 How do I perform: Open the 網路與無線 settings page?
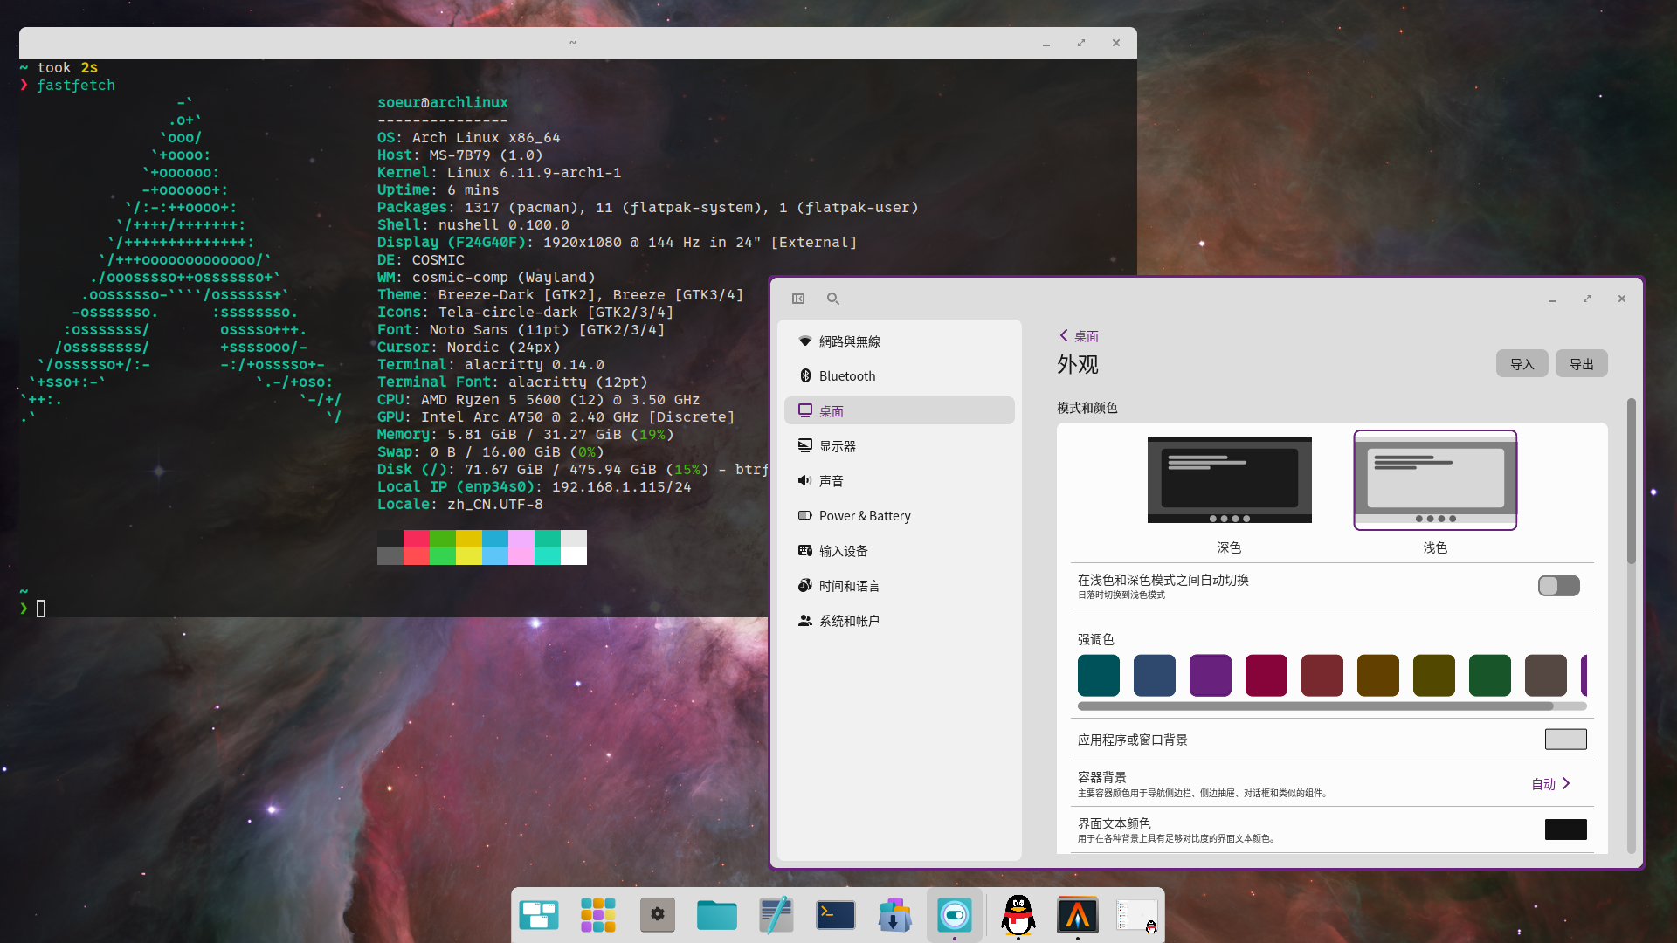[849, 341]
